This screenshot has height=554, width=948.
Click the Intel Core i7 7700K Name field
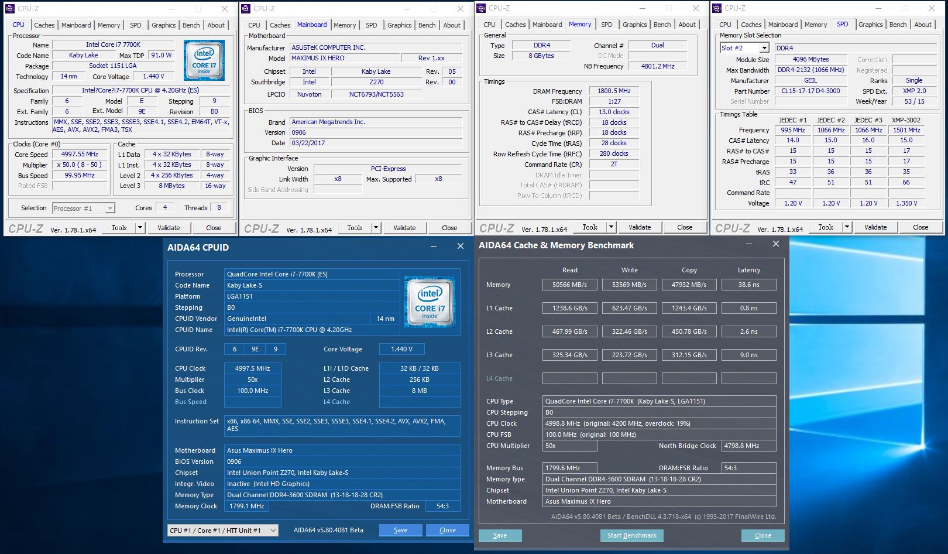pyautogui.click(x=114, y=45)
